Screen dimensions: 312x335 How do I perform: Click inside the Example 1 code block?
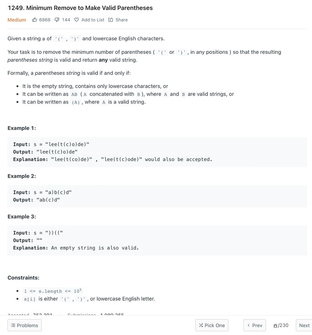157,152
